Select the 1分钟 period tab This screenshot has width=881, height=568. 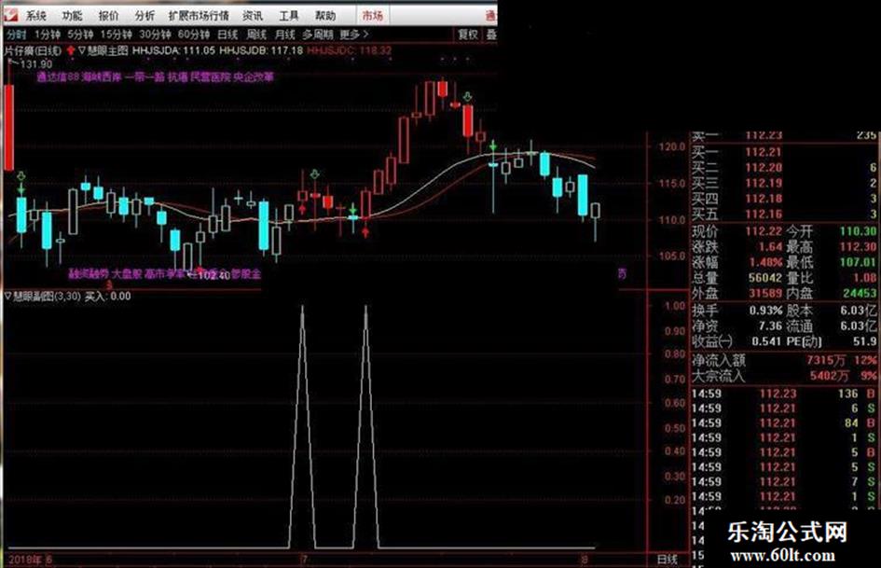[x=48, y=35]
